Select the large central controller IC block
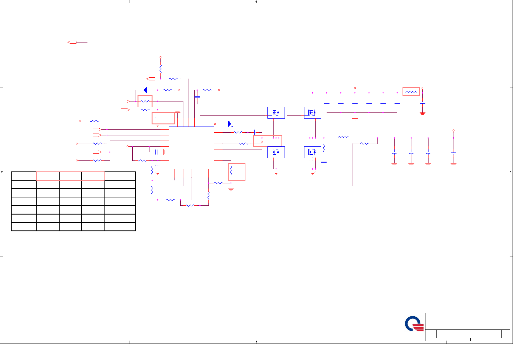 (192, 148)
